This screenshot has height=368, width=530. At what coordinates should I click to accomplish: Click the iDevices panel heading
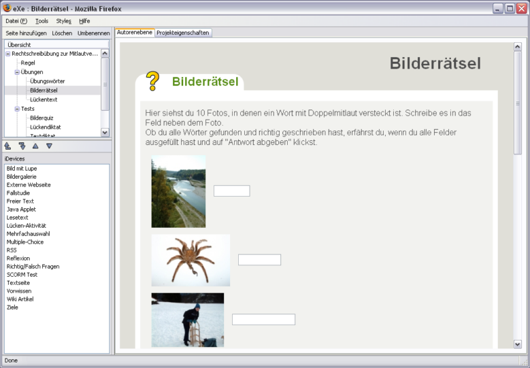click(x=14, y=158)
